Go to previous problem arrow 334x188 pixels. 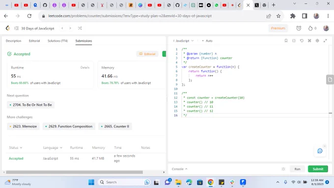point(62,28)
